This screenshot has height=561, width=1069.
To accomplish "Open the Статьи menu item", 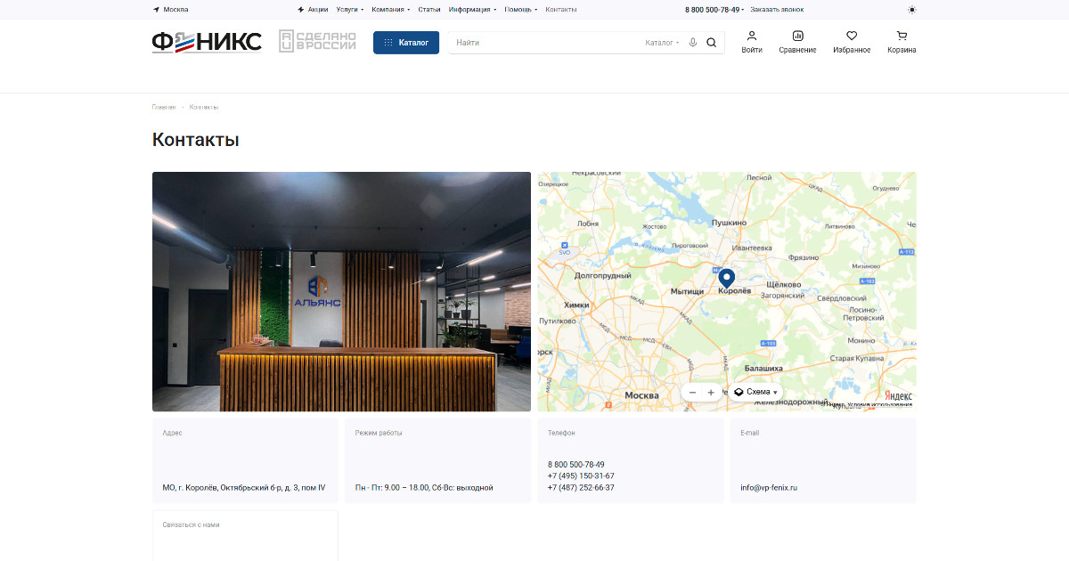I will pos(429,10).
